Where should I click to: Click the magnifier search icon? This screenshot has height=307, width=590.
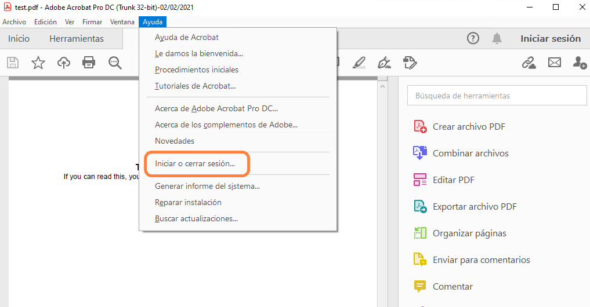[x=115, y=63]
